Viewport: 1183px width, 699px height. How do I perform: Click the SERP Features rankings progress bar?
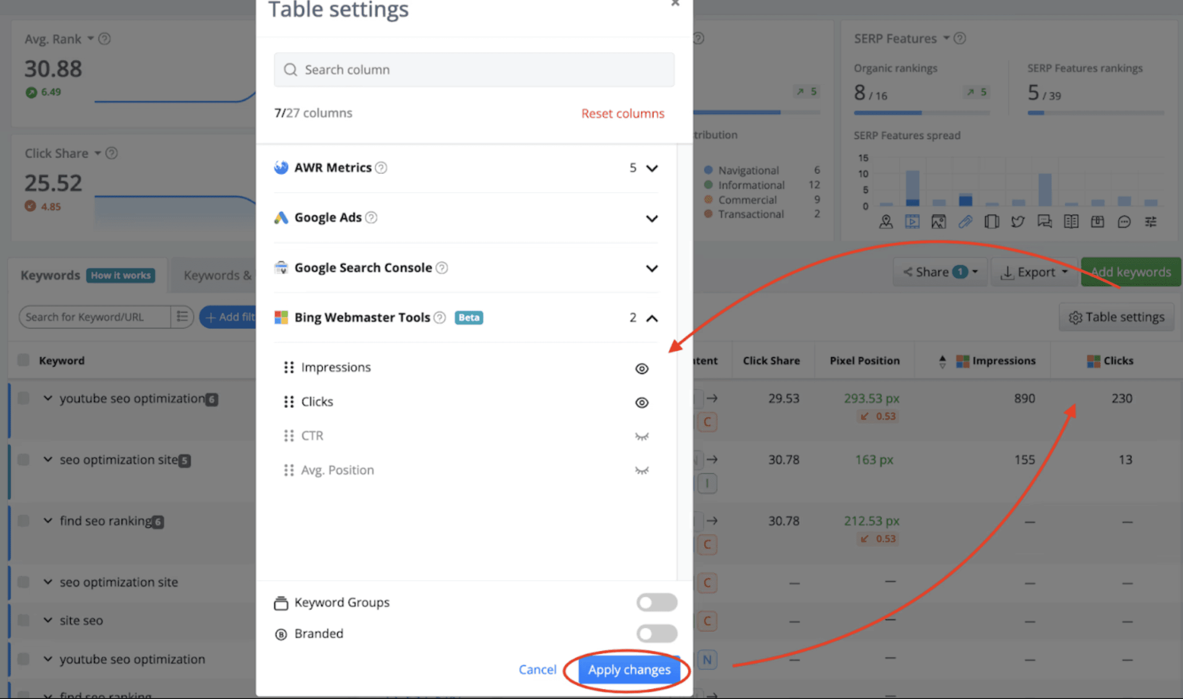[x=1096, y=113]
